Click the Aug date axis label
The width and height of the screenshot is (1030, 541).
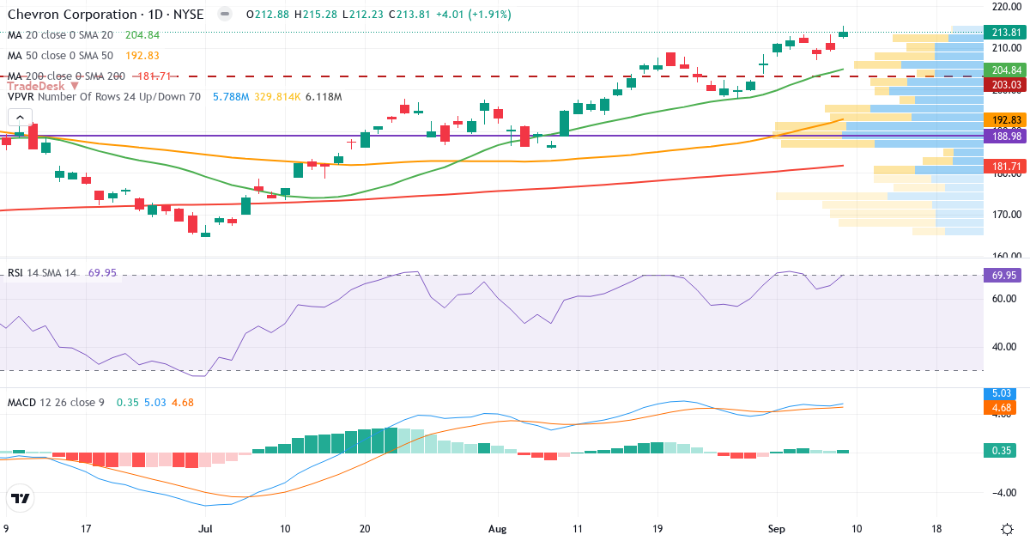click(497, 529)
